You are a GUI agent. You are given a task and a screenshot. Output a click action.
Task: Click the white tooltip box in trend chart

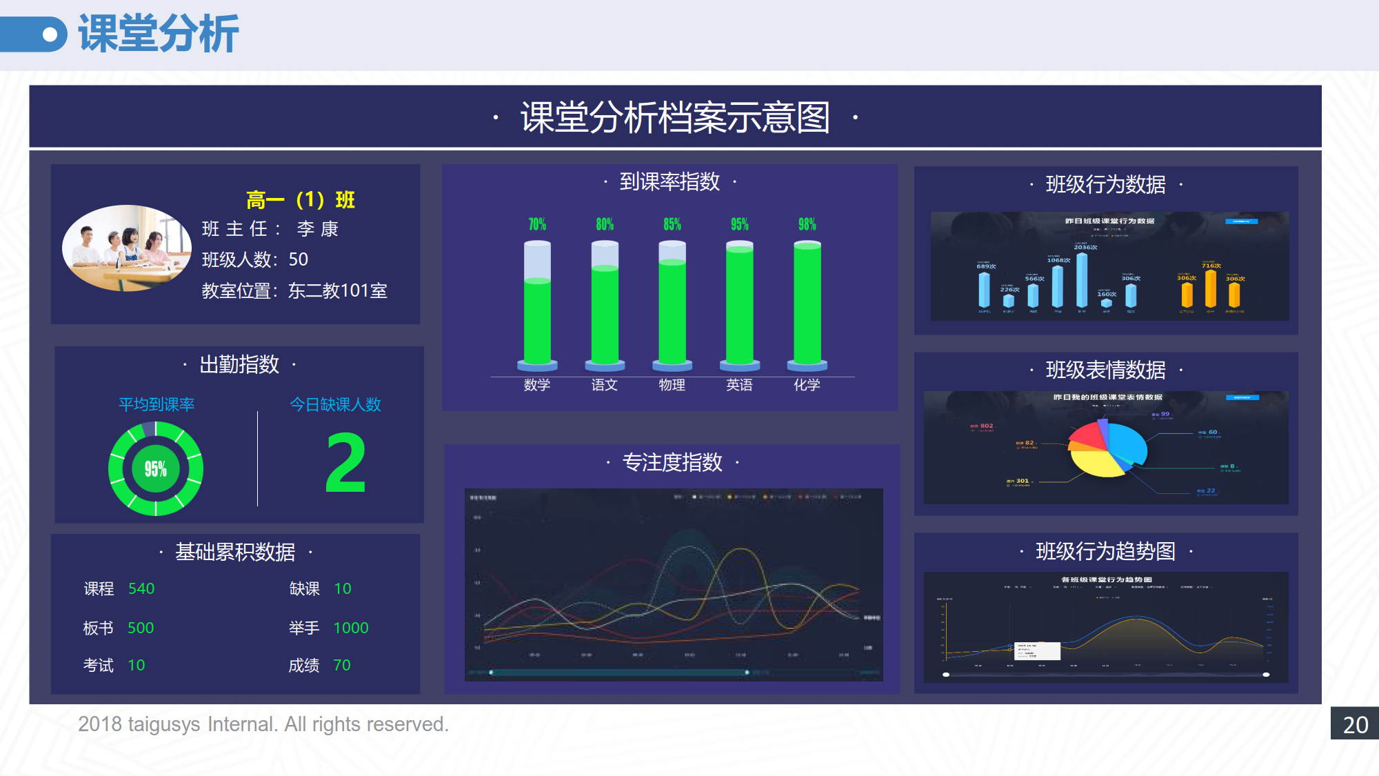click(1037, 650)
